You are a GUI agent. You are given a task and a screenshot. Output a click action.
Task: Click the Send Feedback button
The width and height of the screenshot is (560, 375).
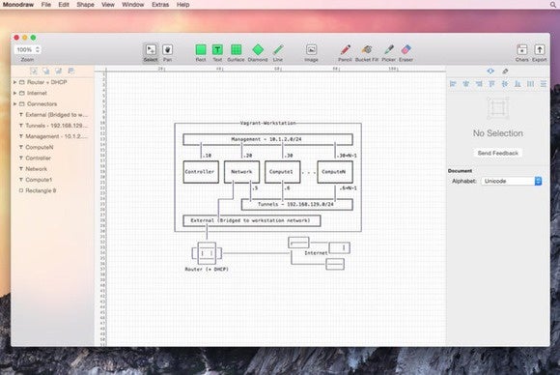pyautogui.click(x=498, y=153)
